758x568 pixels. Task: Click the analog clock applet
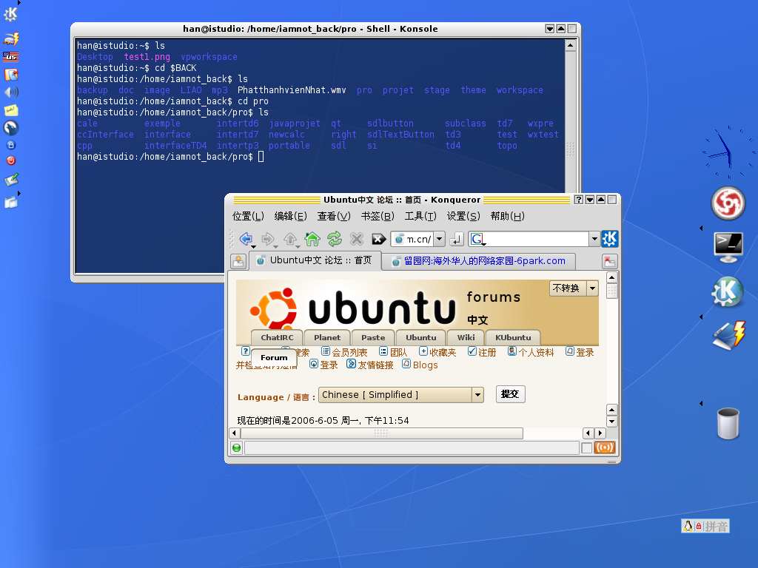coord(728,152)
